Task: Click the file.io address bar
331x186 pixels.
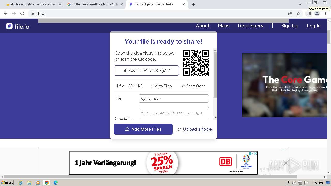Action: coord(158,13)
